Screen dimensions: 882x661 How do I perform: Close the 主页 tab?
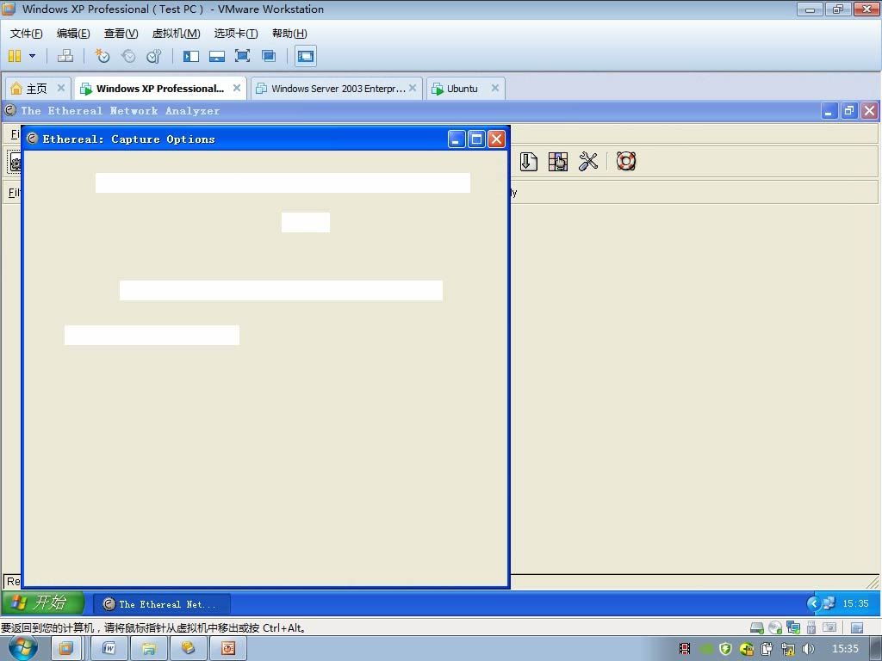click(x=61, y=88)
